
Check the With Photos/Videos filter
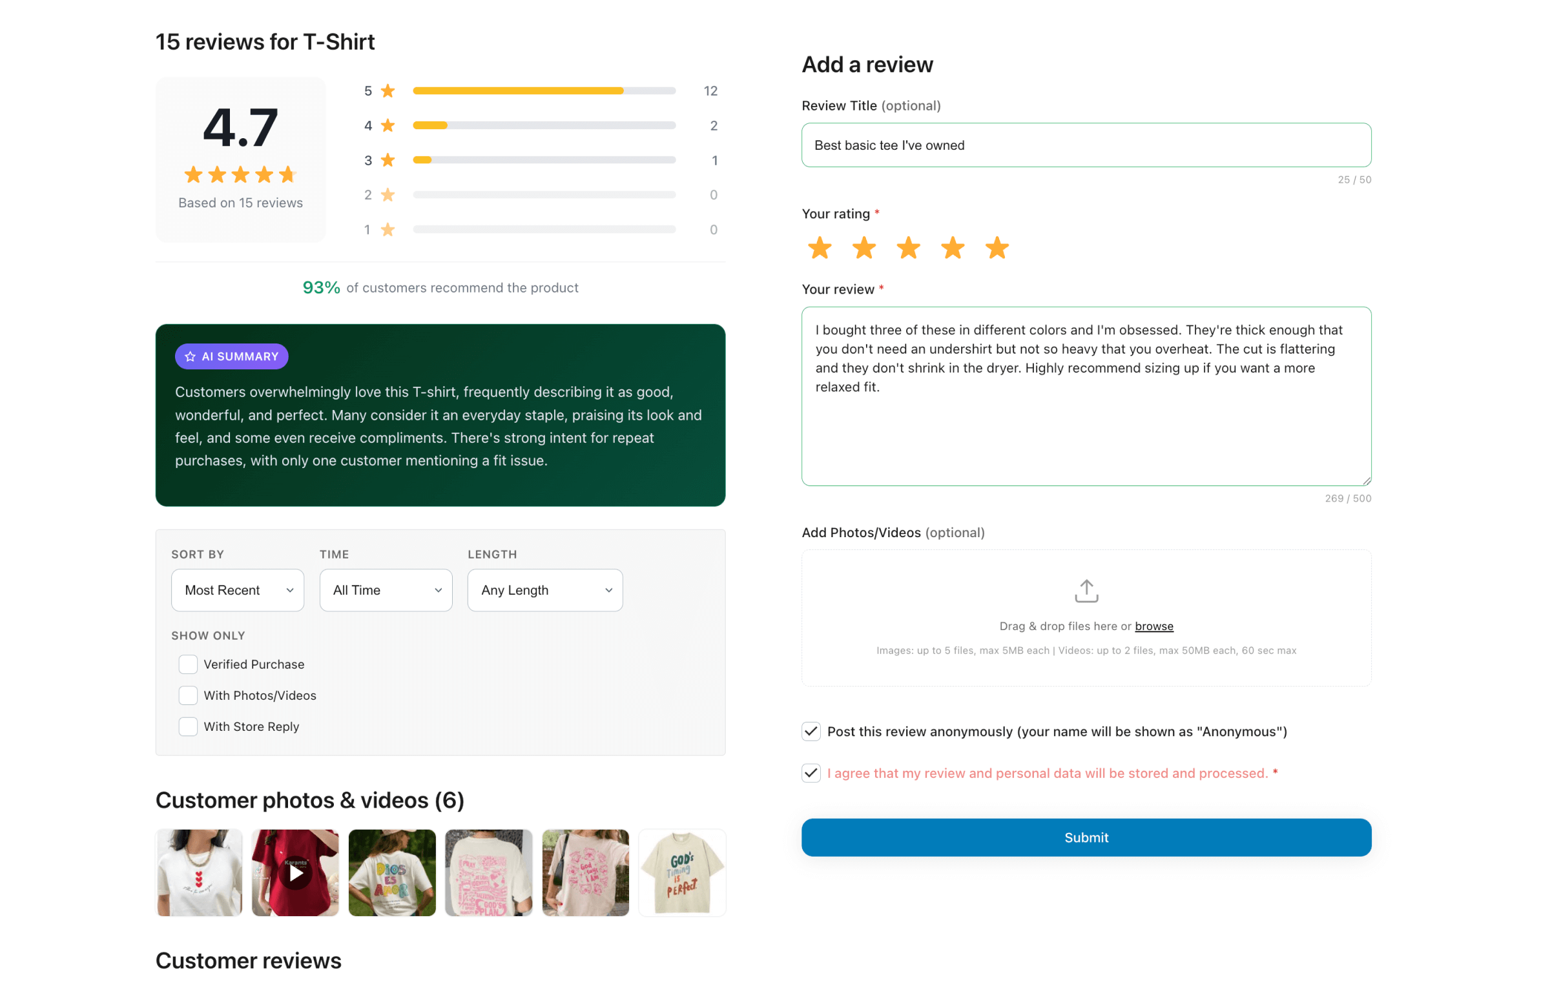tap(188, 695)
